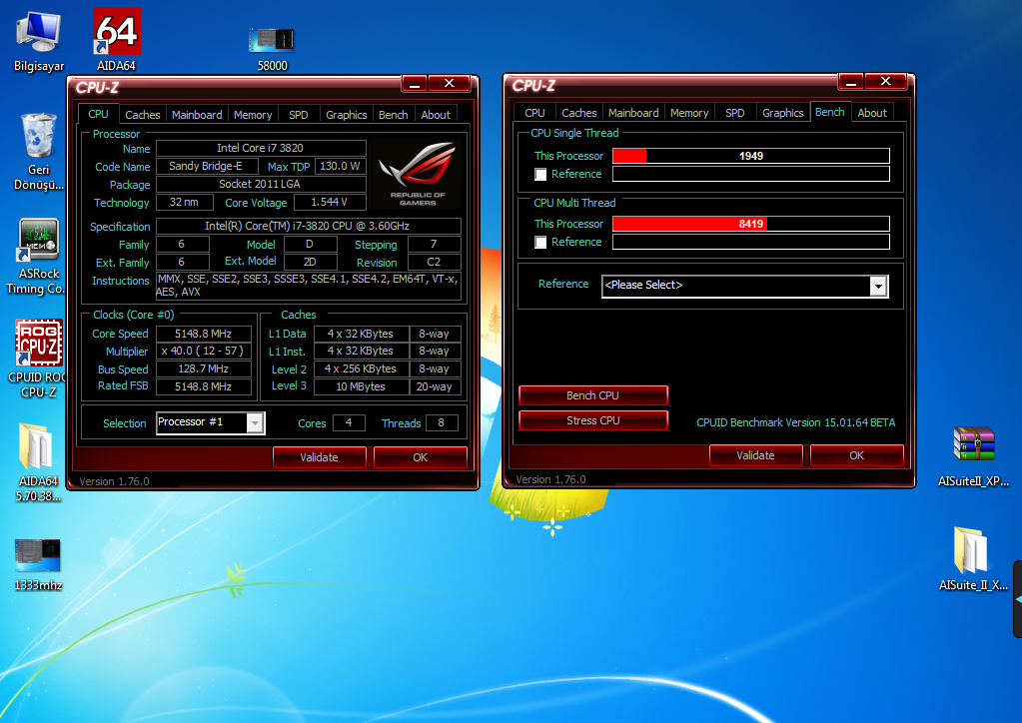Open Memory tab in right window
Screen dimensions: 1022x723
pyautogui.click(x=689, y=113)
